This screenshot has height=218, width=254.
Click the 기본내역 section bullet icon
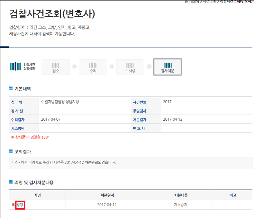[x=11, y=89]
